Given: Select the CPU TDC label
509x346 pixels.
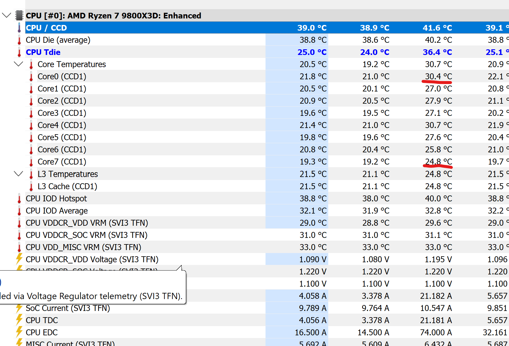Looking at the screenshot, I should [x=42, y=320].
